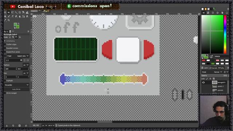Click the rainbow hue strip in color selector

[225, 34]
